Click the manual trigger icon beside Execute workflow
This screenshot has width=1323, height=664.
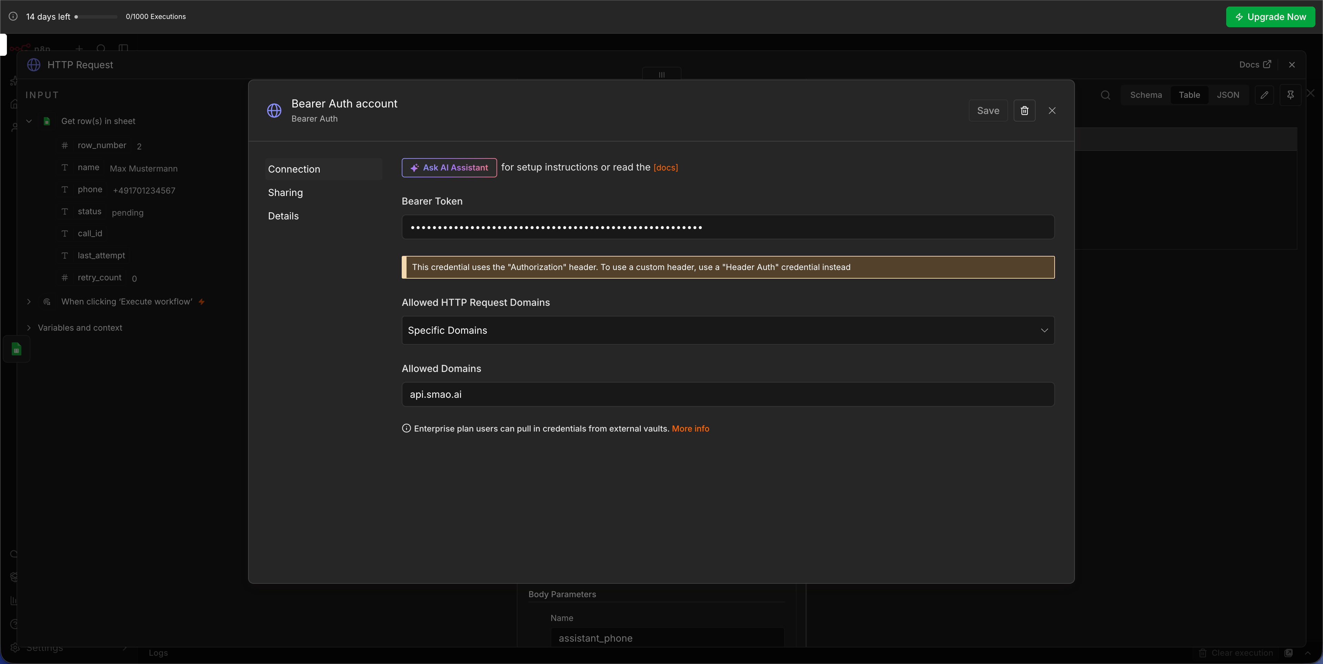tap(47, 301)
